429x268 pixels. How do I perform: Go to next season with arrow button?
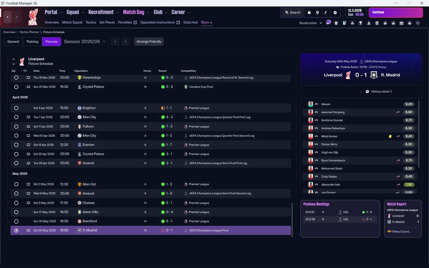pos(125,42)
